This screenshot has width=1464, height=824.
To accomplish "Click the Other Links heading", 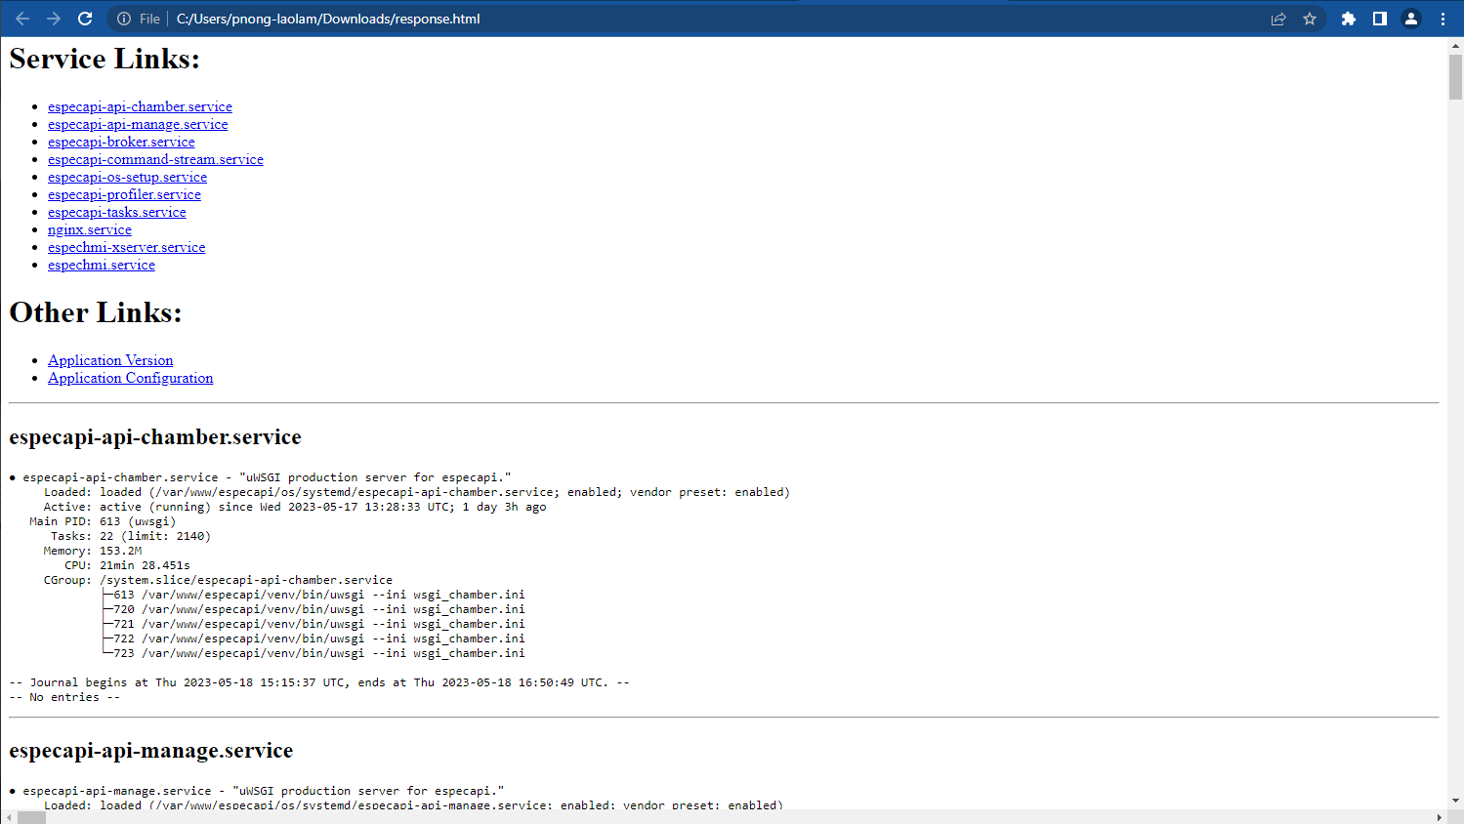I will coord(96,312).
